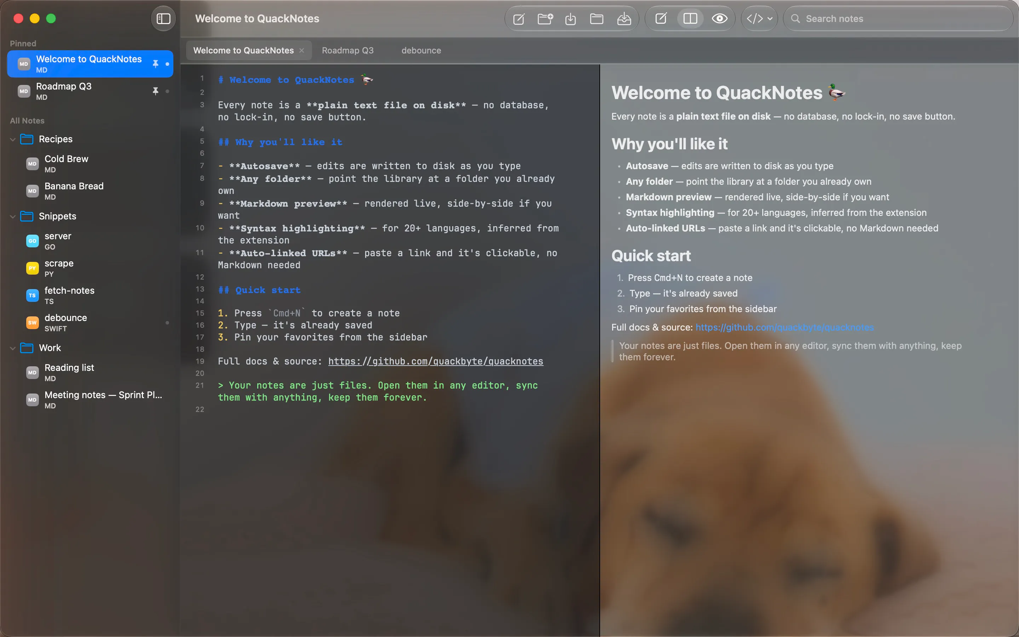Viewport: 1019px width, 637px height.
Task: Click line number 22 in editor gutter
Action: [x=200, y=409]
